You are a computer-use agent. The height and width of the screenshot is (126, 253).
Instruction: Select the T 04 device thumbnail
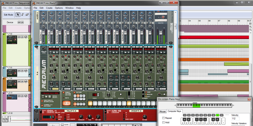point(12,84)
